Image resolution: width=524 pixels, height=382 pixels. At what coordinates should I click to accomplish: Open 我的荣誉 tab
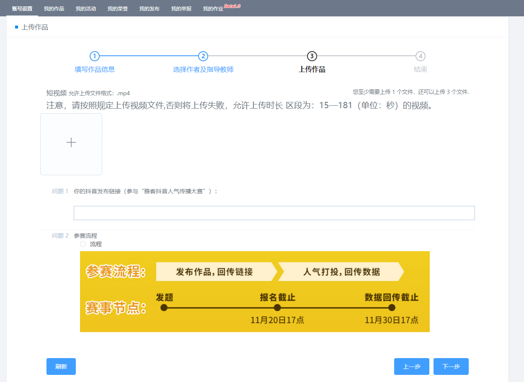click(x=118, y=8)
